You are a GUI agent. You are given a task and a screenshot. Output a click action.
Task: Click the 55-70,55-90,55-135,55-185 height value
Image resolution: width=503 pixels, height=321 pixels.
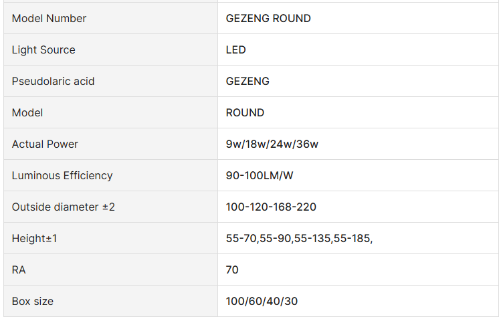coord(299,239)
